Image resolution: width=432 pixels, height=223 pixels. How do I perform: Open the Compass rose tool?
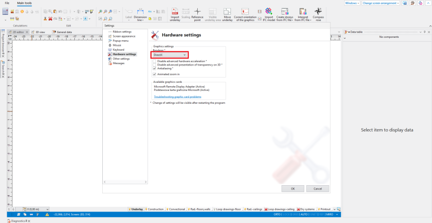click(x=318, y=11)
